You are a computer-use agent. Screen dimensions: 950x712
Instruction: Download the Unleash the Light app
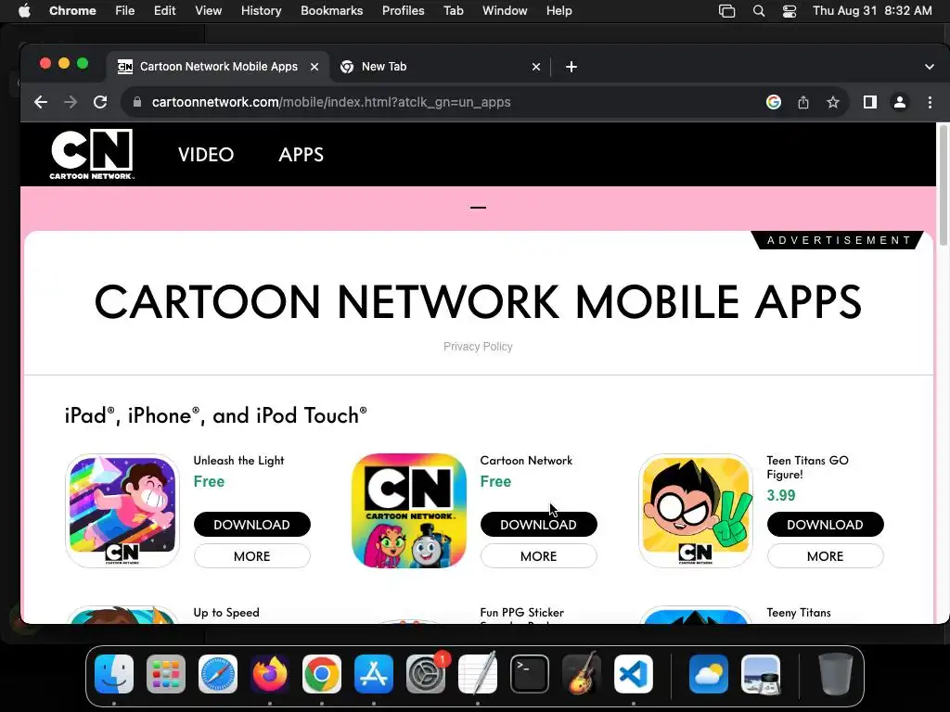pyautogui.click(x=252, y=525)
